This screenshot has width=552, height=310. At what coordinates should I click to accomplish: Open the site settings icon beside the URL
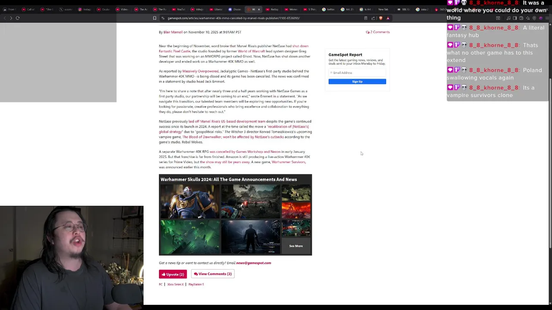pos(163,18)
